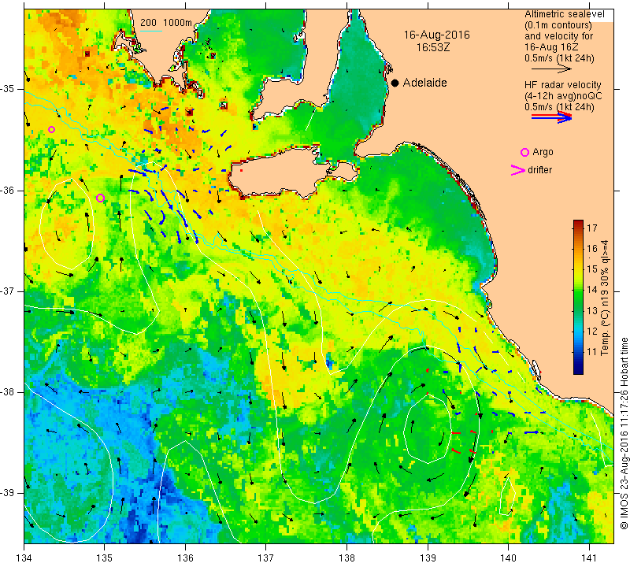Click the Argo float marker near 135E, 36.1S
The height and width of the screenshot is (567, 630).
tap(101, 198)
